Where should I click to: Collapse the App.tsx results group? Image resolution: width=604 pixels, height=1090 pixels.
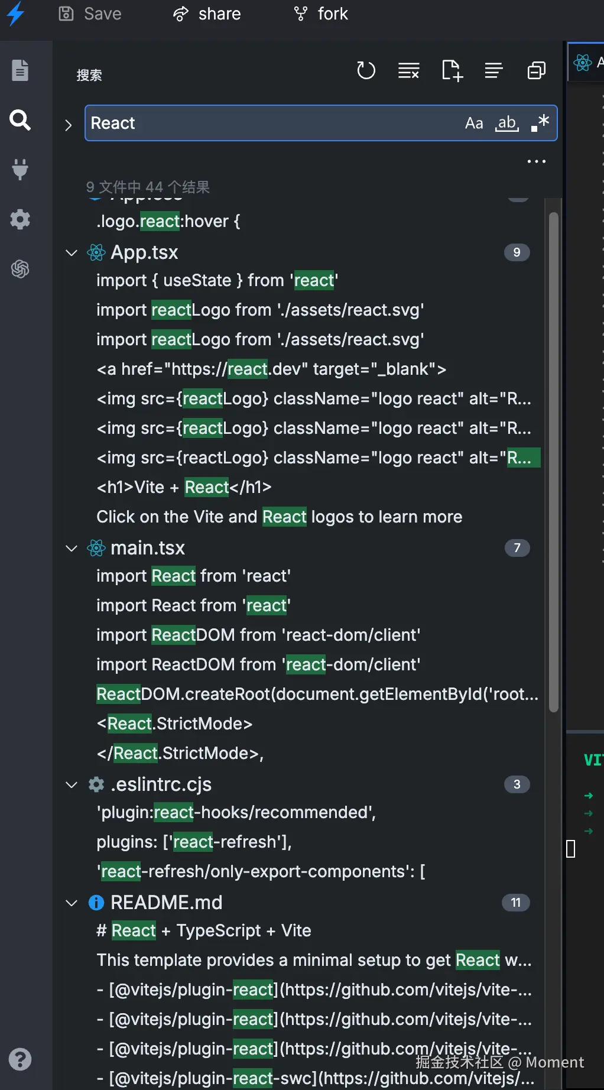pos(72,253)
